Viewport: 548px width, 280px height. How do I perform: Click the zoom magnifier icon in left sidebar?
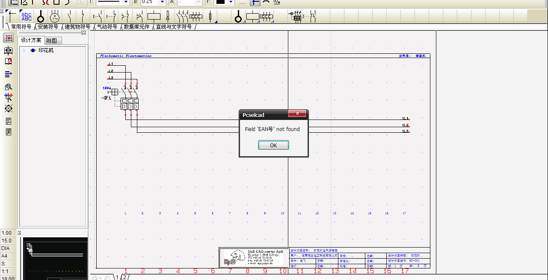(x=8, y=87)
